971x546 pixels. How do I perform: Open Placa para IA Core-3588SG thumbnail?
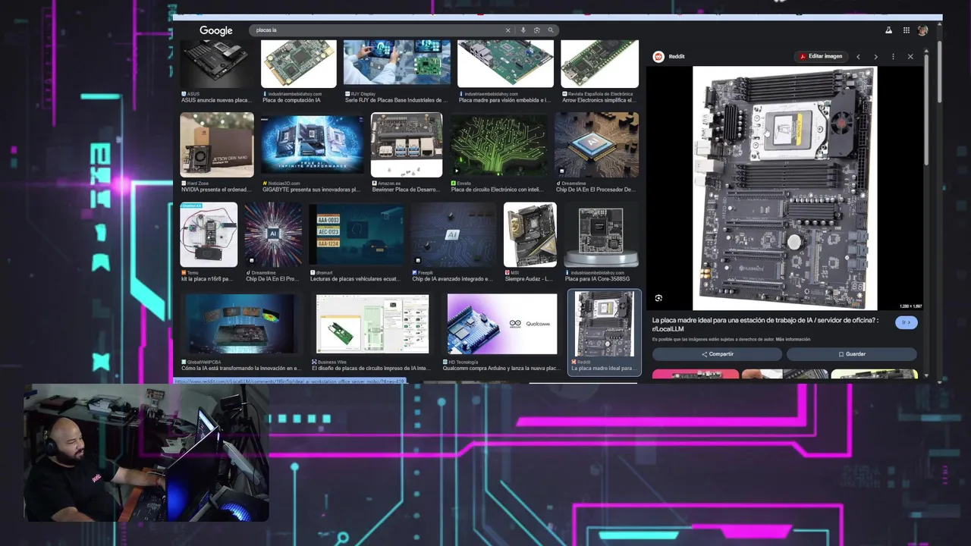pos(601,234)
